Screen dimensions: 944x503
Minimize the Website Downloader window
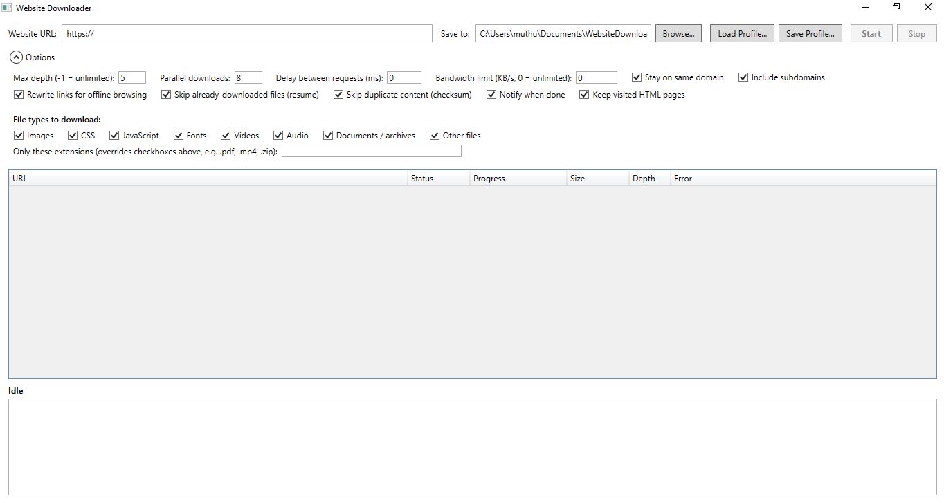(x=865, y=8)
